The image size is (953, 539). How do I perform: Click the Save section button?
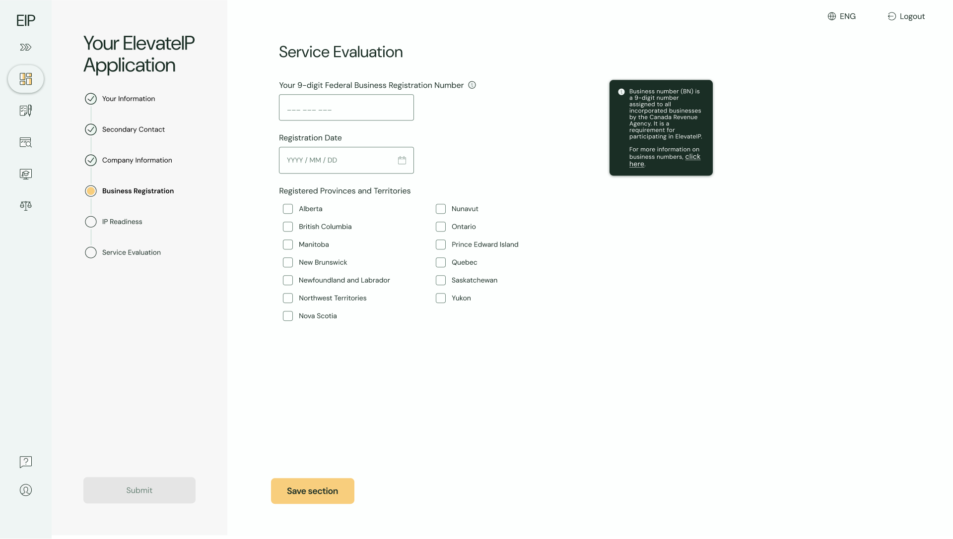pos(313,491)
